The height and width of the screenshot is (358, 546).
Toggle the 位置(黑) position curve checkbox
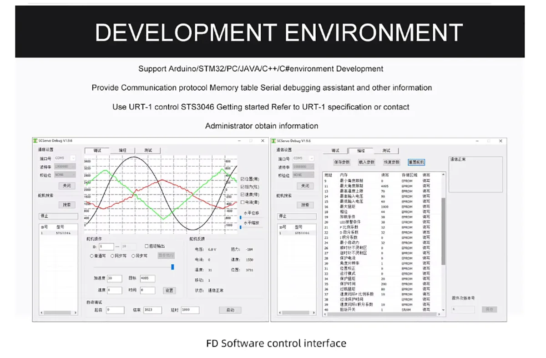[x=242, y=179]
